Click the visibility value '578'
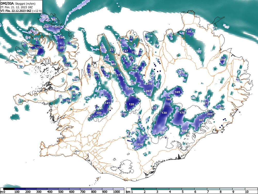This screenshot has height=194, width=258. click(x=36, y=32)
